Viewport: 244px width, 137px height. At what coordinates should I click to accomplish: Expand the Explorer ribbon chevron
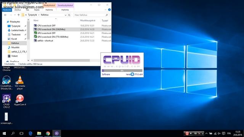point(106,10)
